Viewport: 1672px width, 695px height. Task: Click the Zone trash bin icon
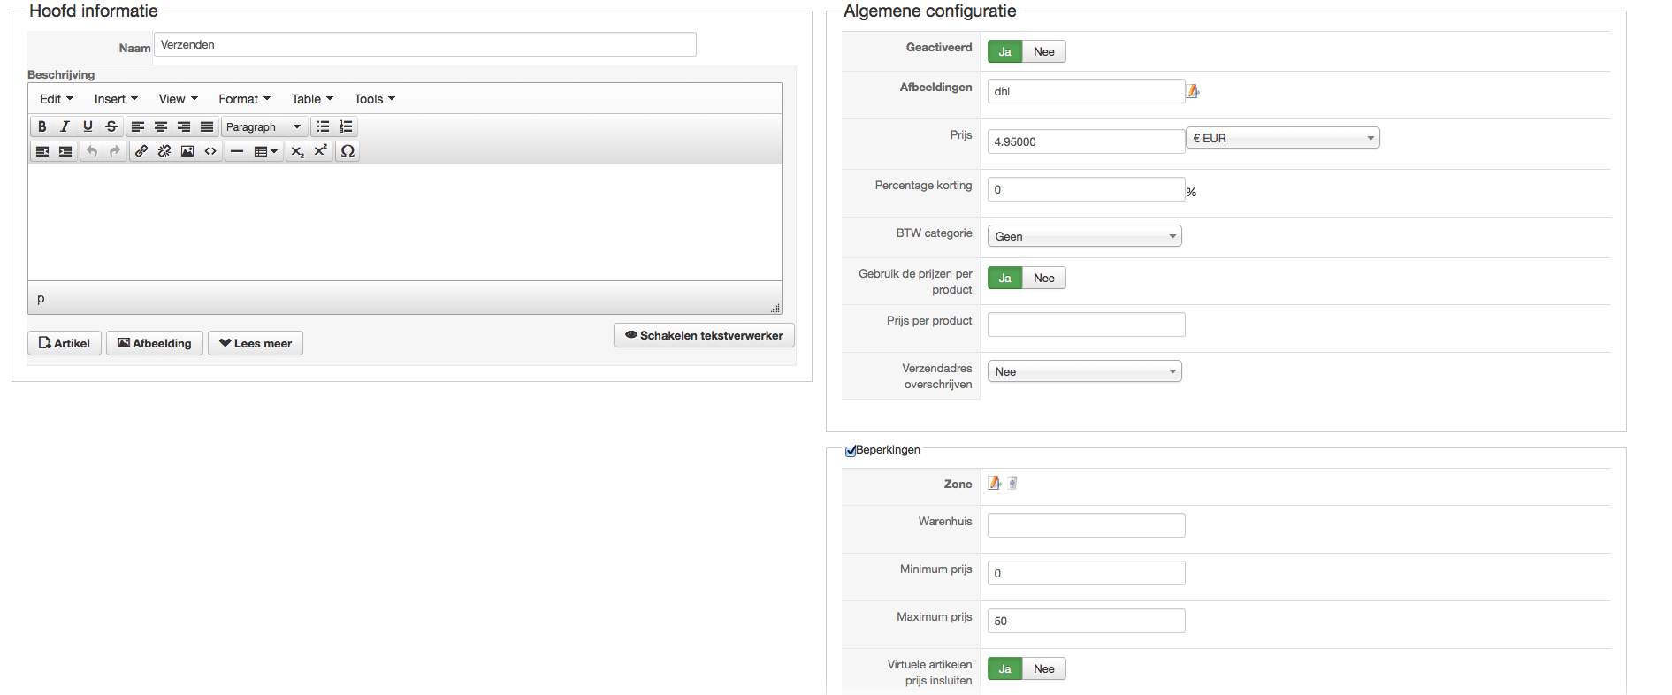(x=1012, y=483)
